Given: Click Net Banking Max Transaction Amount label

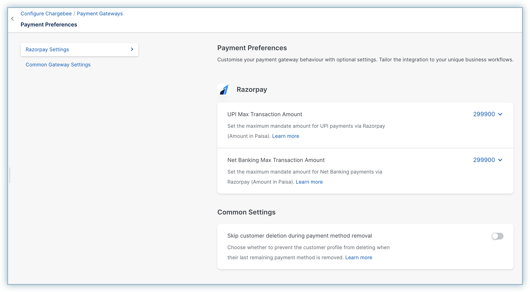Looking at the screenshot, I should click(x=276, y=160).
